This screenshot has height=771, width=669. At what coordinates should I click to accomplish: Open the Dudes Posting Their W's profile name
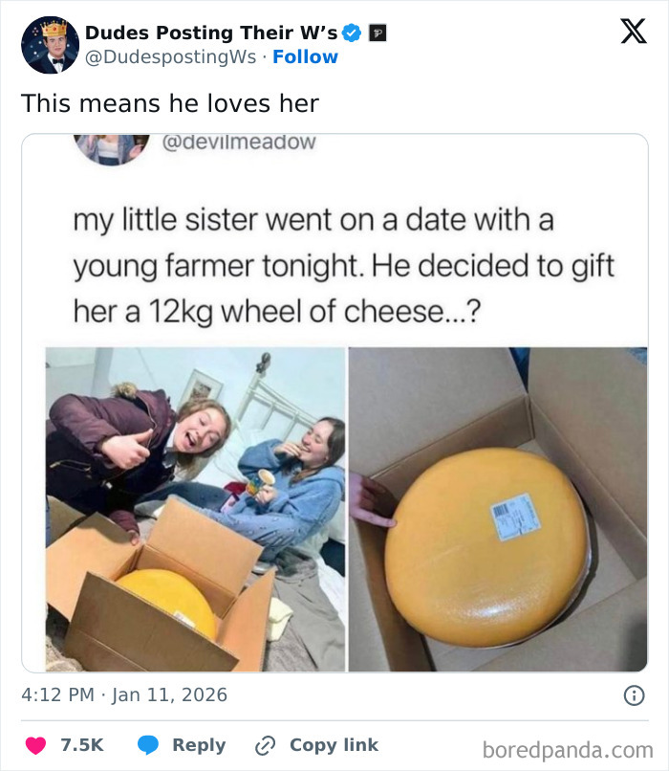point(211,33)
